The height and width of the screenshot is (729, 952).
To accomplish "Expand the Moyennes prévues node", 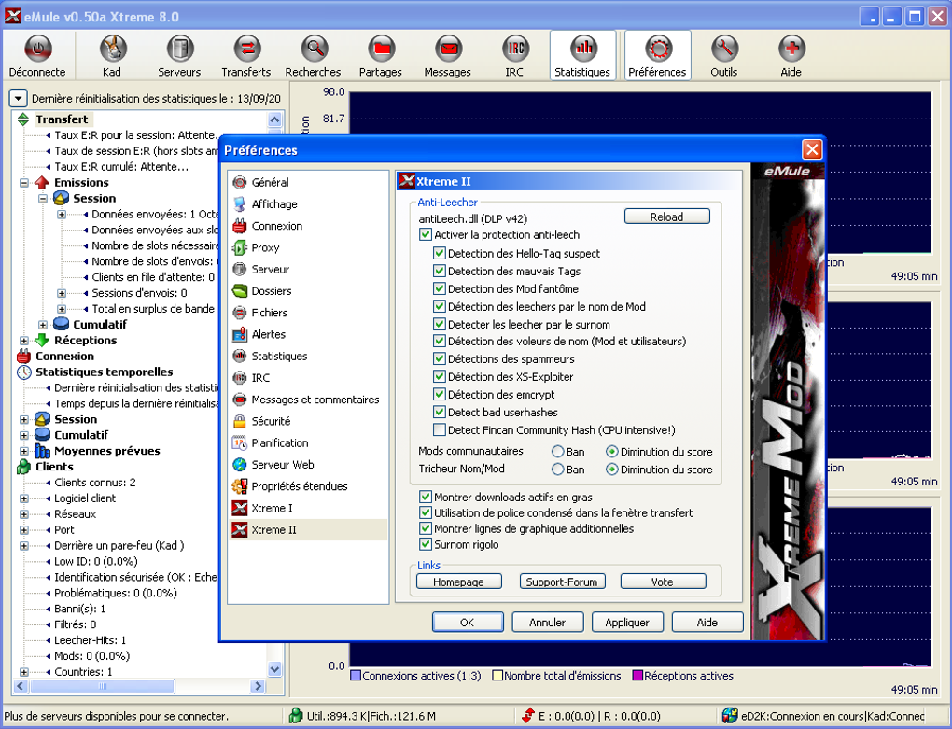I will (24, 451).
